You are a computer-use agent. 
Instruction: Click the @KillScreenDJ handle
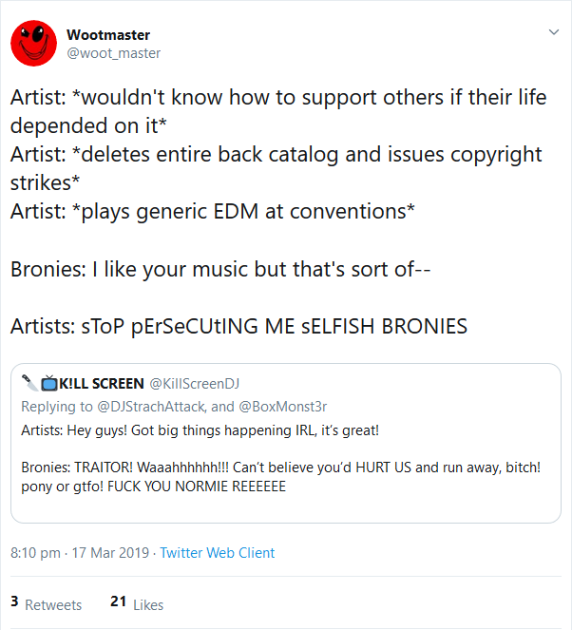tap(195, 384)
